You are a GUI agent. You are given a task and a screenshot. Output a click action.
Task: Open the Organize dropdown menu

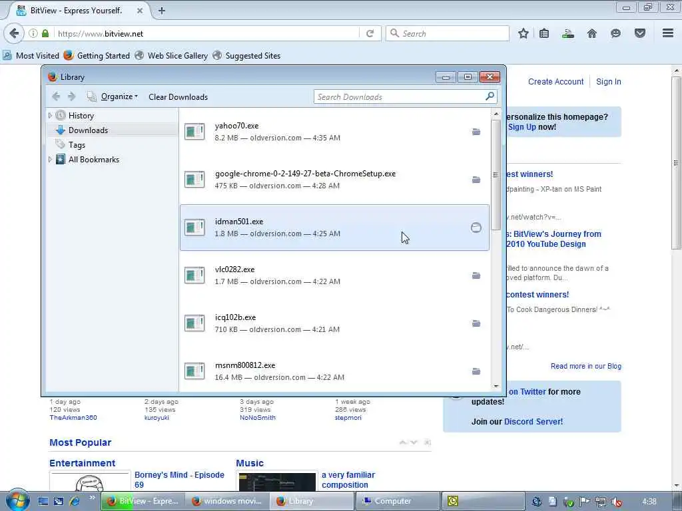tap(119, 96)
